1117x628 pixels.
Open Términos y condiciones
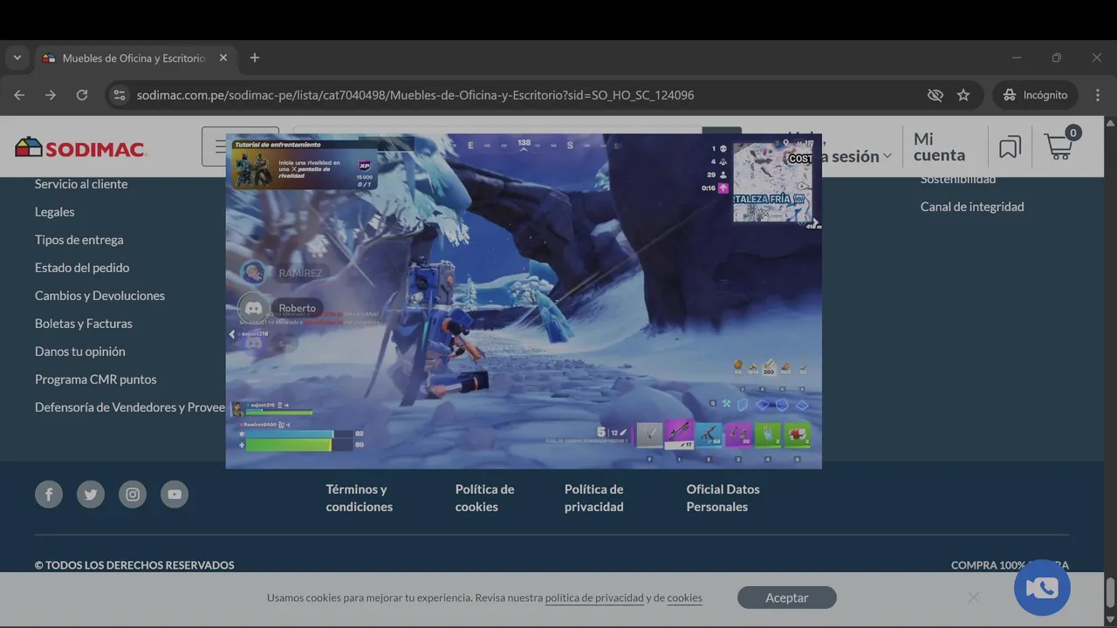360,498
